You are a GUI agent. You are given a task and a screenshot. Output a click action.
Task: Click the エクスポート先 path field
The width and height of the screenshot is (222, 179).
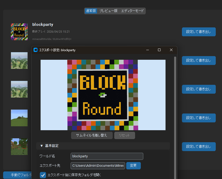pos(98,166)
